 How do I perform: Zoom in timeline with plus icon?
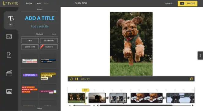pyautogui.click(x=94, y=105)
